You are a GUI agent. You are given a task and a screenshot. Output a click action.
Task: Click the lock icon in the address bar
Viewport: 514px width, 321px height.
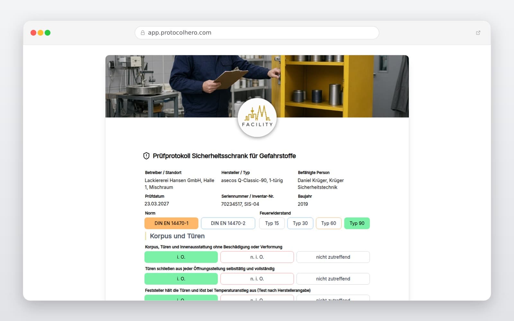click(143, 33)
